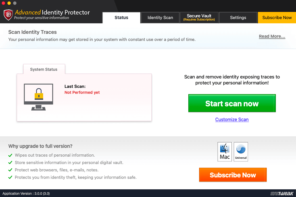Click the lock-on-monitor scan status icon
Viewport: 296px width, 197px height.
[x=38, y=97]
